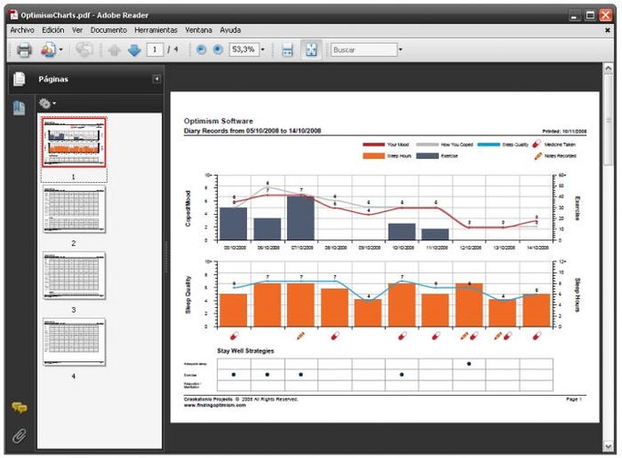Viewport: 622px width, 458px height.
Task: Collapse the Páginas panel with arrow button
Action: (156, 79)
